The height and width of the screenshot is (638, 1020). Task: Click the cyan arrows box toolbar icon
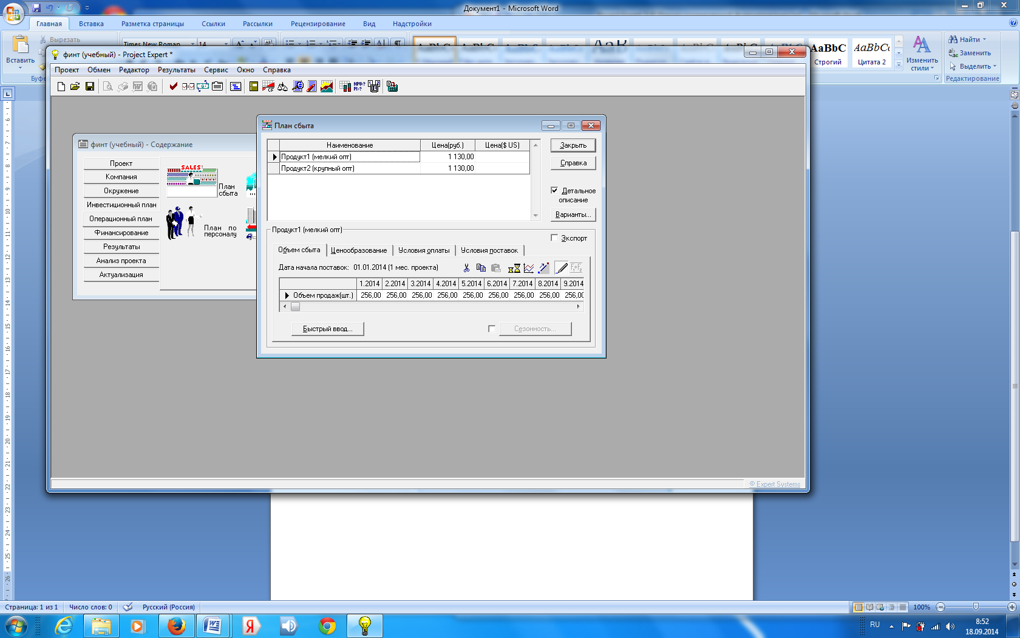pos(203,87)
